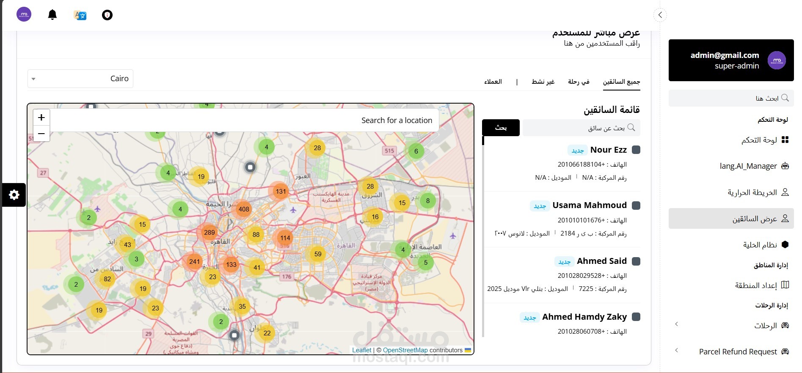The height and width of the screenshot is (373, 802).
Task: Click the green 6 cluster marker
Action: (x=416, y=151)
